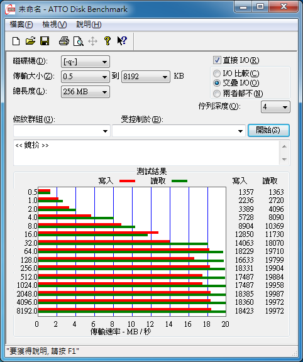Click the read value 18070 for 32.0
303x362 pixels.
pos(274,243)
